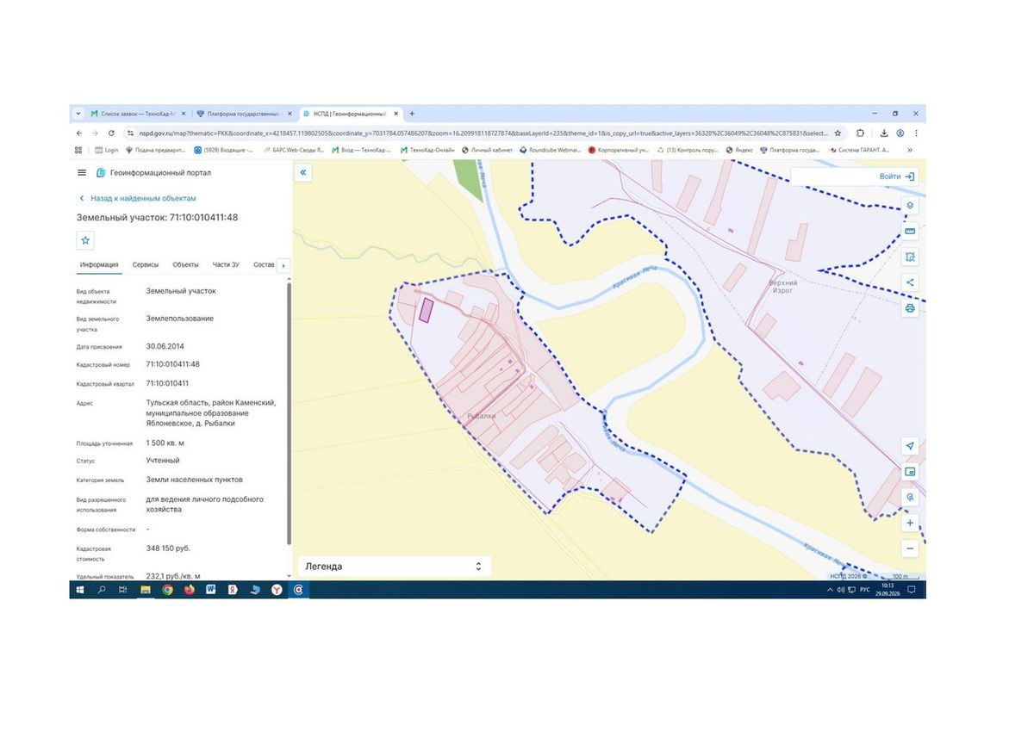Image resolution: width=1034 pixels, height=731 pixels.
Task: Open the Состав tab
Action: 264,265
